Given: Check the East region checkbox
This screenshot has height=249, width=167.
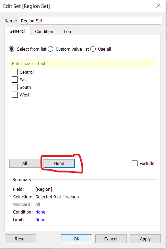Looking at the screenshot, I should pos(15,80).
